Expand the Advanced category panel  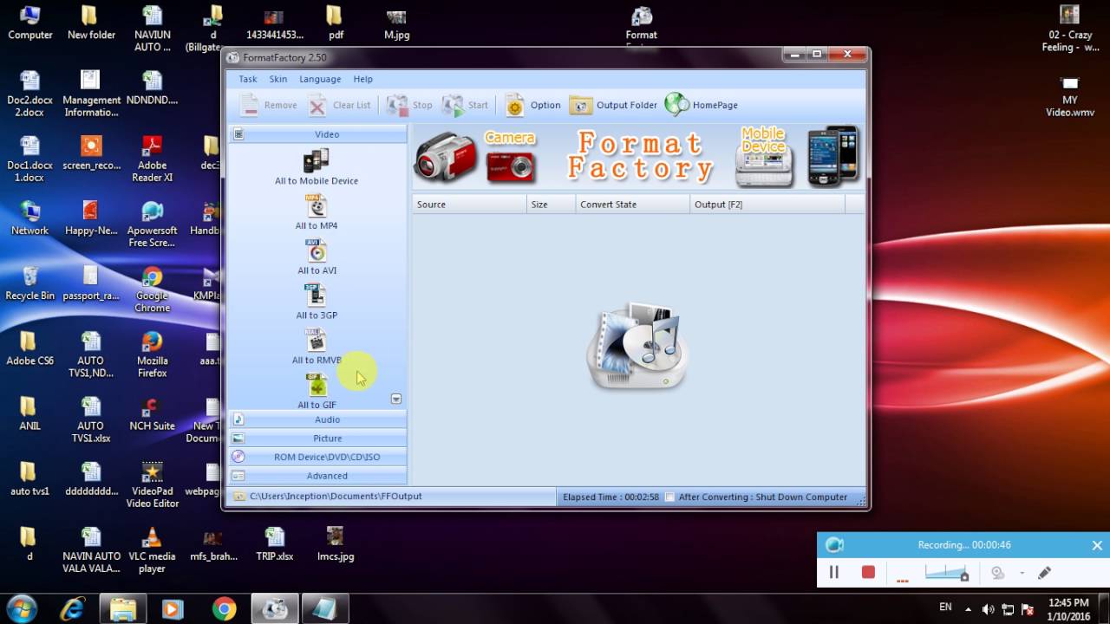[317, 476]
